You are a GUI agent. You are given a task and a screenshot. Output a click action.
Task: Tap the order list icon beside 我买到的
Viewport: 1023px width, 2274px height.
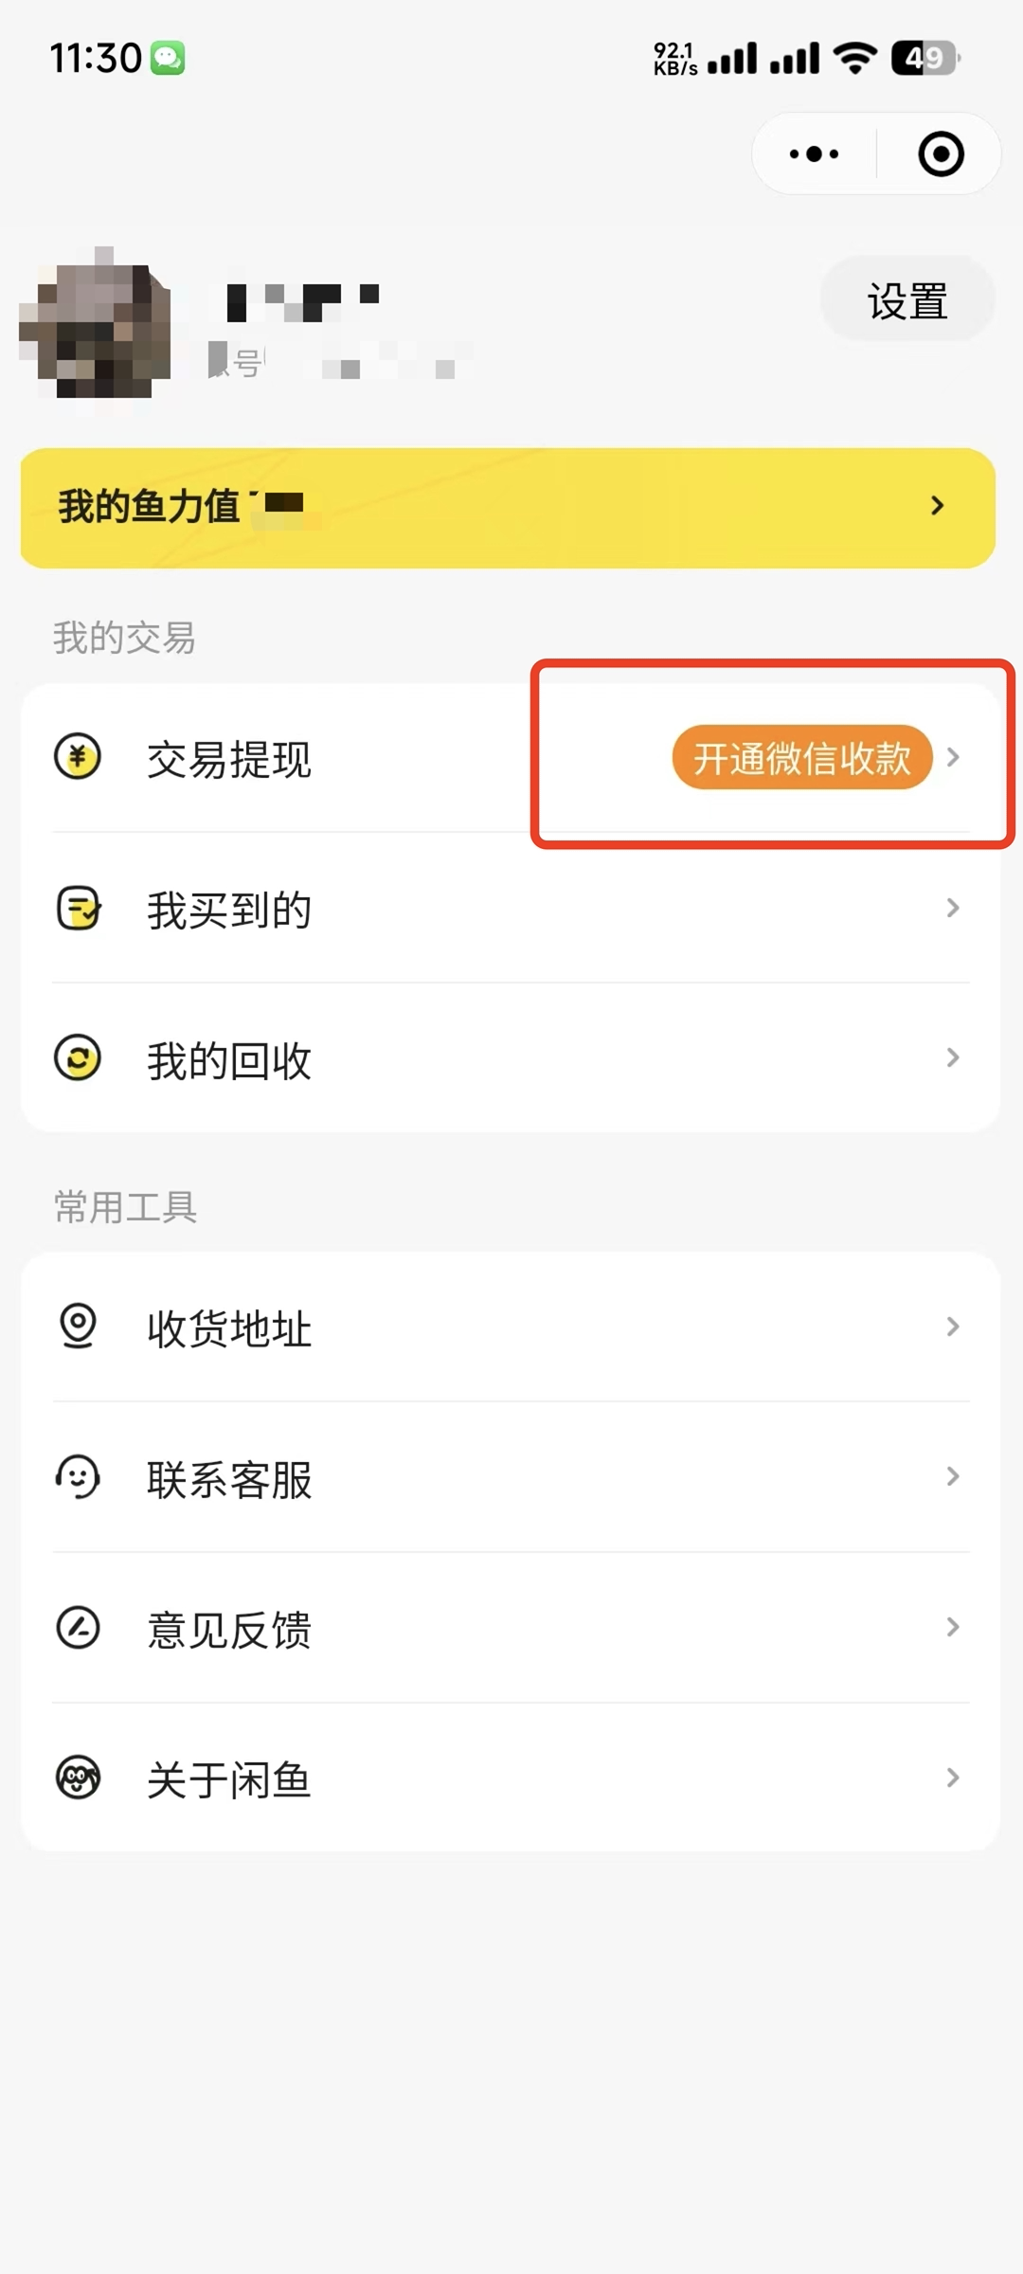[78, 909]
